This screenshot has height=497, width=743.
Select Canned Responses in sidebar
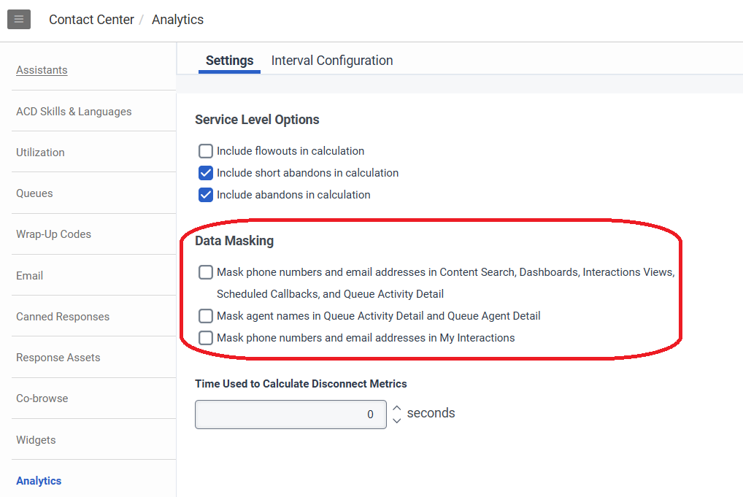pos(63,317)
